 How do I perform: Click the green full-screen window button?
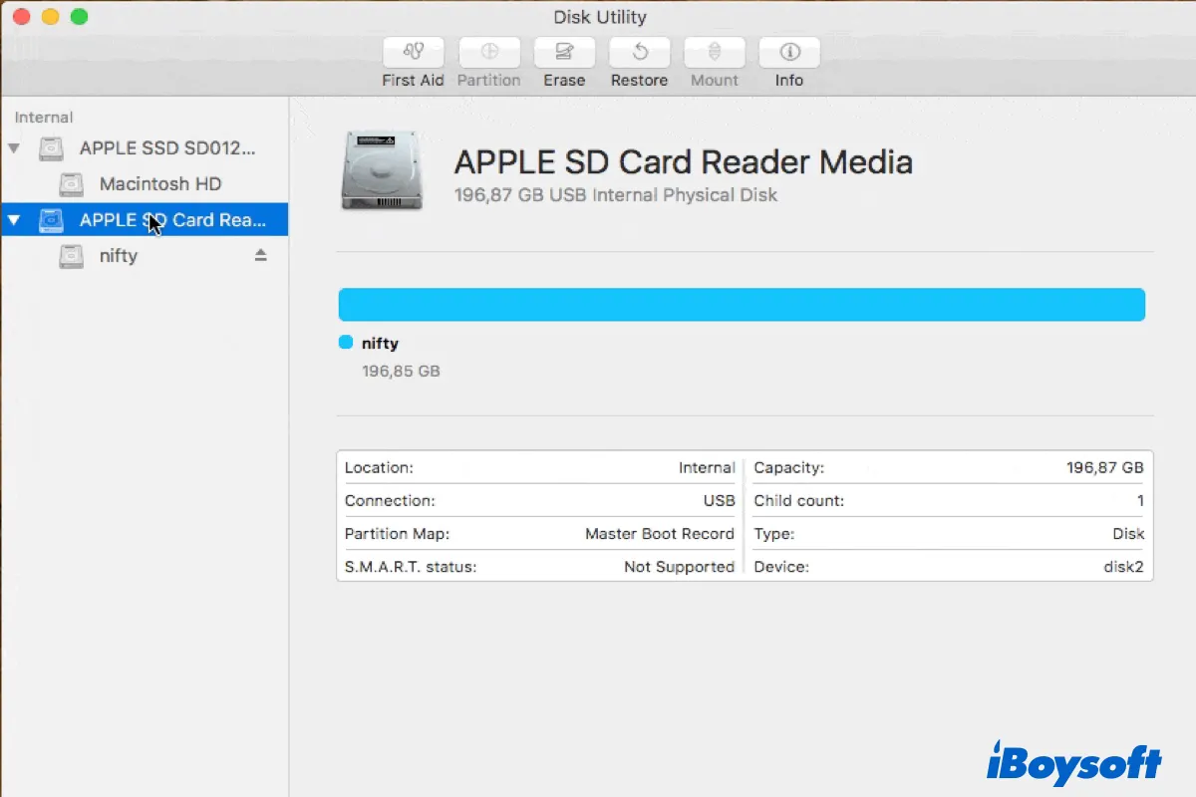(79, 17)
